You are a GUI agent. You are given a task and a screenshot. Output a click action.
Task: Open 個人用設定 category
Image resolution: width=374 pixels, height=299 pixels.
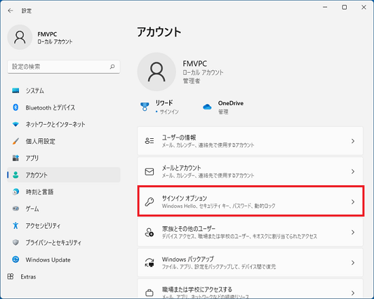pos(64,141)
